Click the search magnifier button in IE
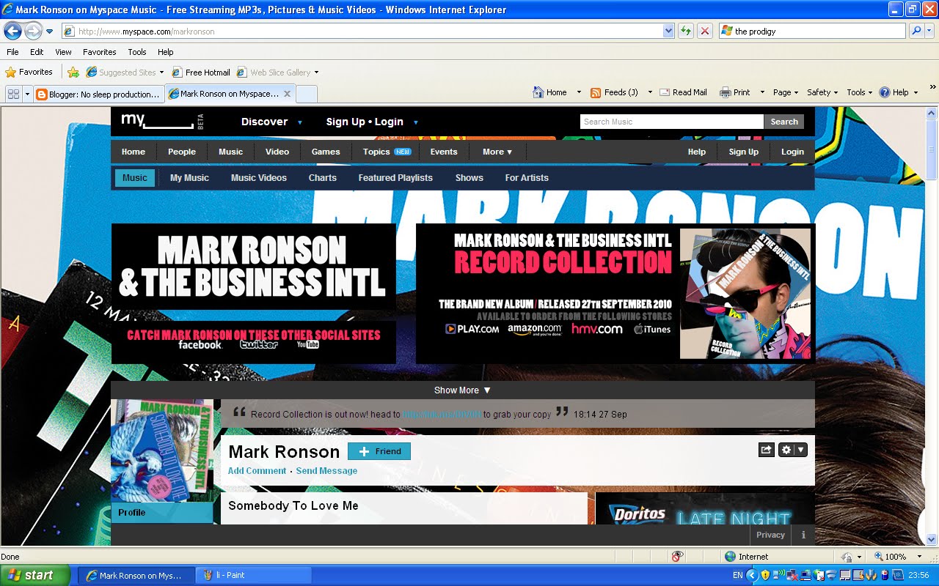This screenshot has width=939, height=586. pyautogui.click(x=916, y=31)
